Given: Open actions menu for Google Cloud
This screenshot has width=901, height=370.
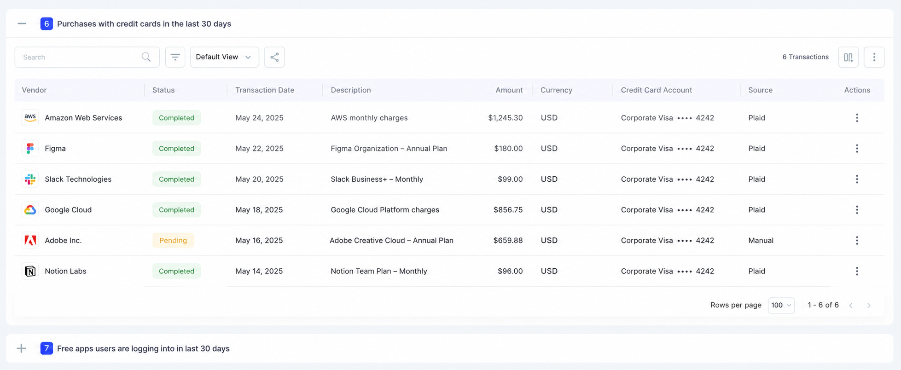Looking at the screenshot, I should pos(857,210).
